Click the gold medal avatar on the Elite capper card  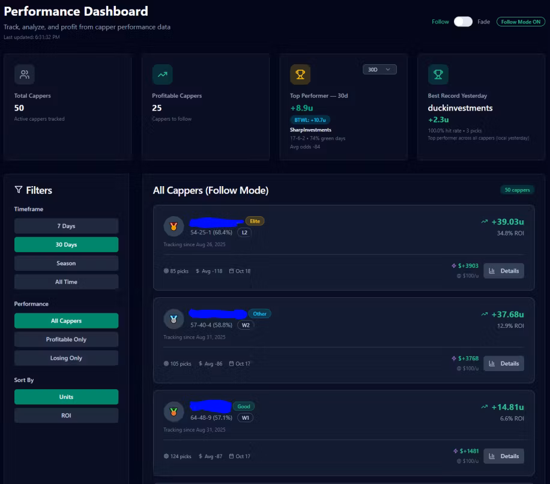174,226
